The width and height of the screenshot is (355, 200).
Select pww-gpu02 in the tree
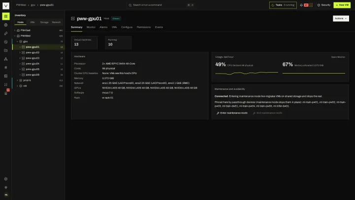coord(38,52)
